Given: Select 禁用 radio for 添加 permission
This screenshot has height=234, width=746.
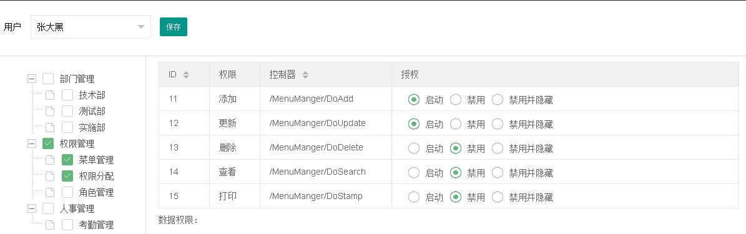Looking at the screenshot, I should (456, 99).
